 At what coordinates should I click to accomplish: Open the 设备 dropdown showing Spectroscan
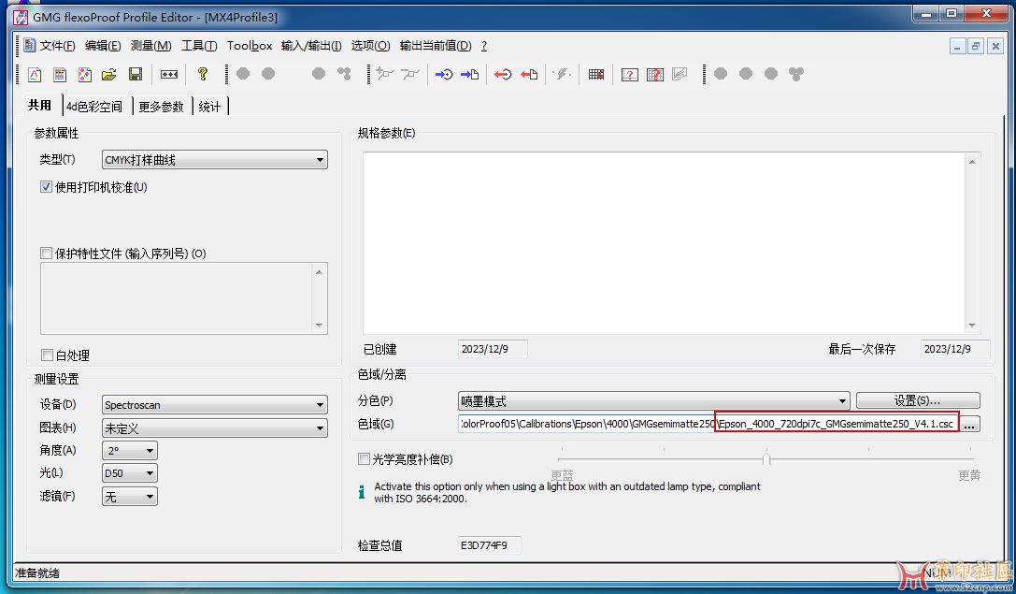coord(214,405)
